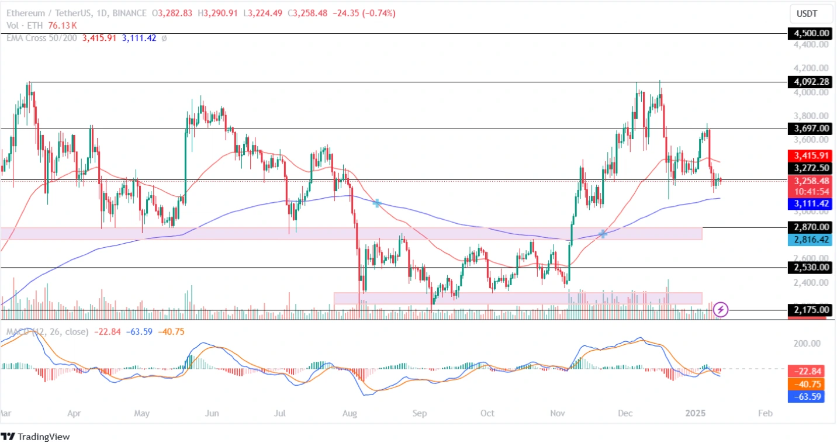
Task: Click the purple lightning event icon
Action: (x=721, y=309)
